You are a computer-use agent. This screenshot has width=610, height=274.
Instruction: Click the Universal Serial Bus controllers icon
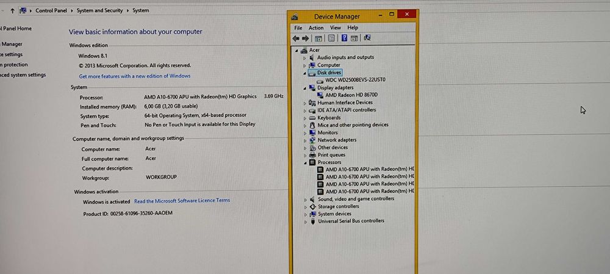click(313, 221)
